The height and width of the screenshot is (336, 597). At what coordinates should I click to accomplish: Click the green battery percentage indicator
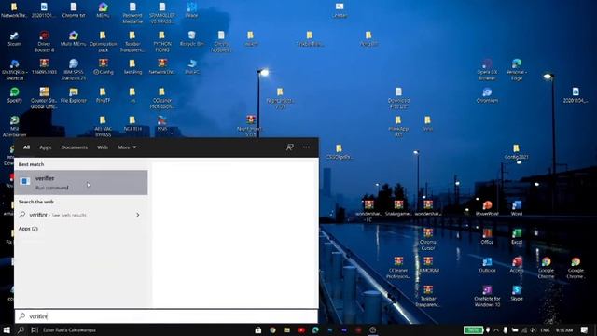click(x=473, y=329)
